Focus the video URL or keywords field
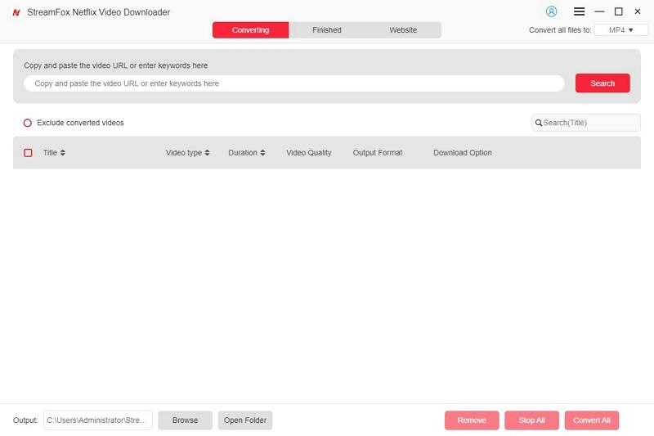Viewport: 654px width, 436px height. point(294,83)
